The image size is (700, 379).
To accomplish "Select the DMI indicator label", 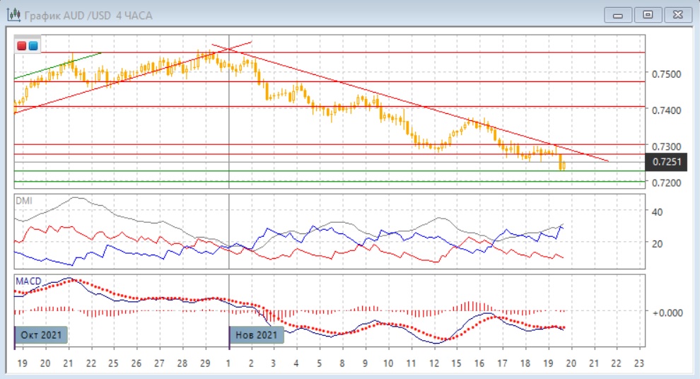I will [25, 201].
